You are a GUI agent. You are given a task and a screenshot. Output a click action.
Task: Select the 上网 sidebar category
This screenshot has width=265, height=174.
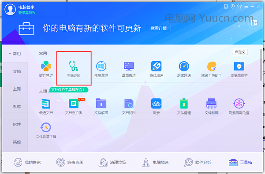tap(17, 89)
